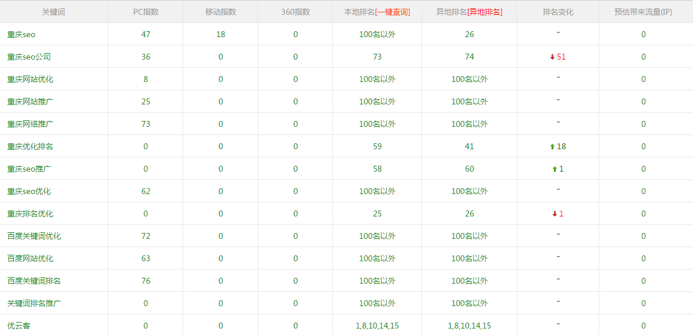The image size is (693, 335).
Task: Click the PC指数 column header
Action: (146, 12)
